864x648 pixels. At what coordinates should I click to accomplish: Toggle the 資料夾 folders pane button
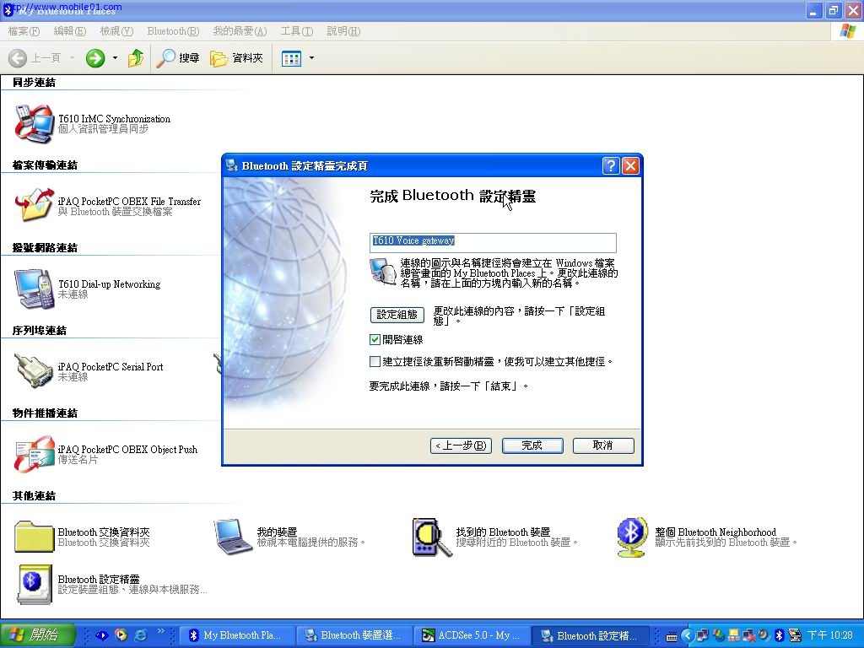coord(236,58)
